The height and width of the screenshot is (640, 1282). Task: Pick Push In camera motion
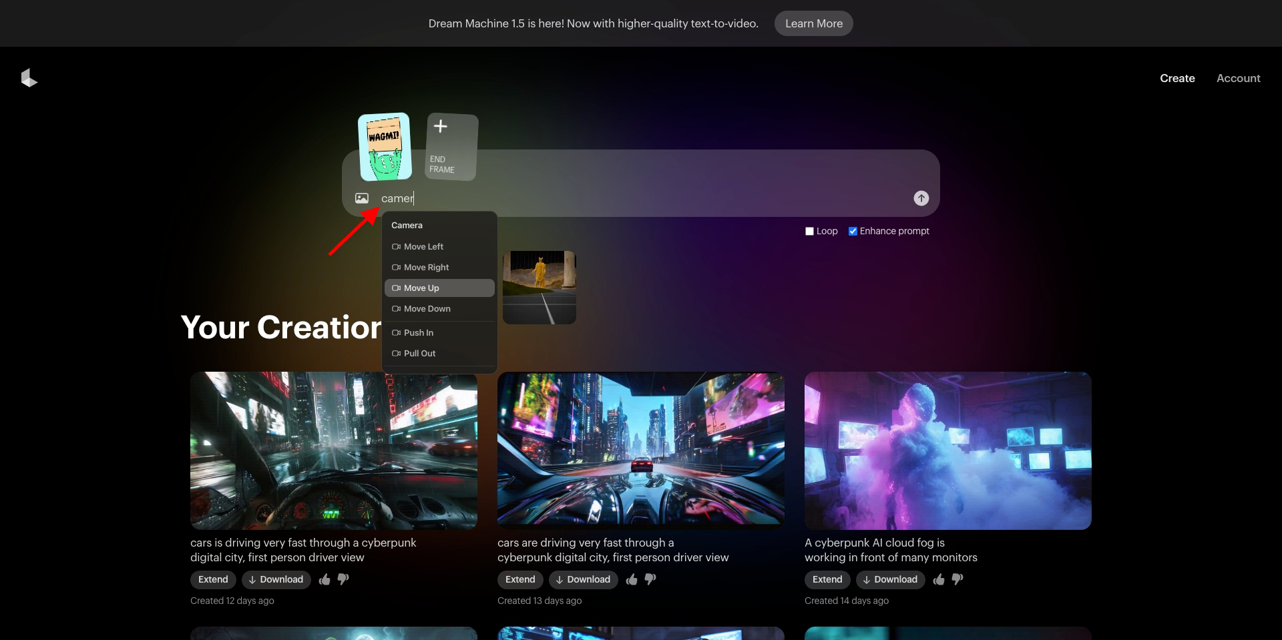click(x=419, y=333)
